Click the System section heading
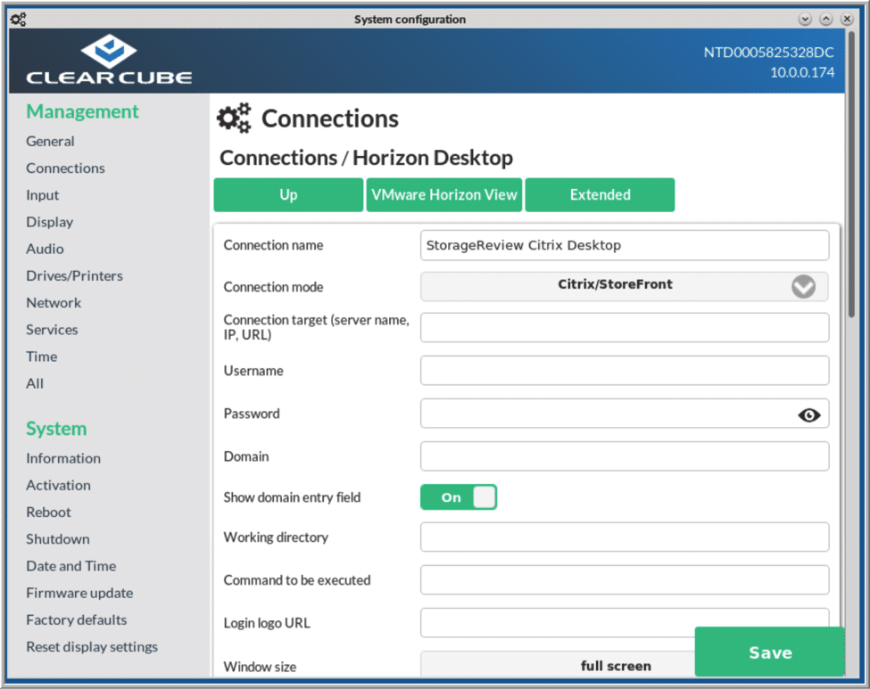This screenshot has width=870, height=689. [56, 429]
